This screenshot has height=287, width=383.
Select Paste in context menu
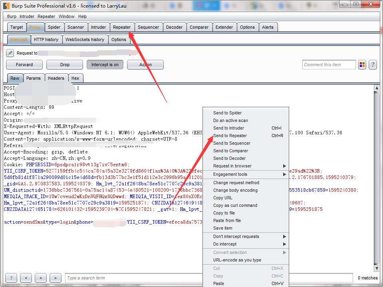pyautogui.click(x=246, y=283)
